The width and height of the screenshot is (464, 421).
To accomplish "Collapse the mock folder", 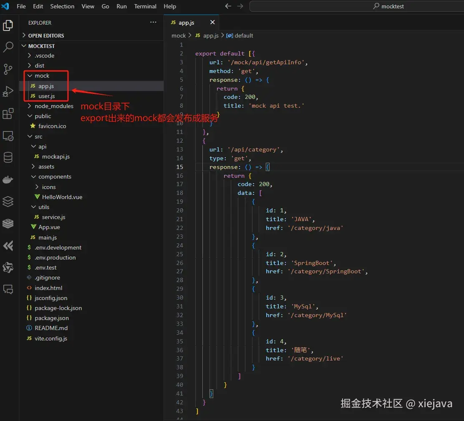I will pos(91,76).
